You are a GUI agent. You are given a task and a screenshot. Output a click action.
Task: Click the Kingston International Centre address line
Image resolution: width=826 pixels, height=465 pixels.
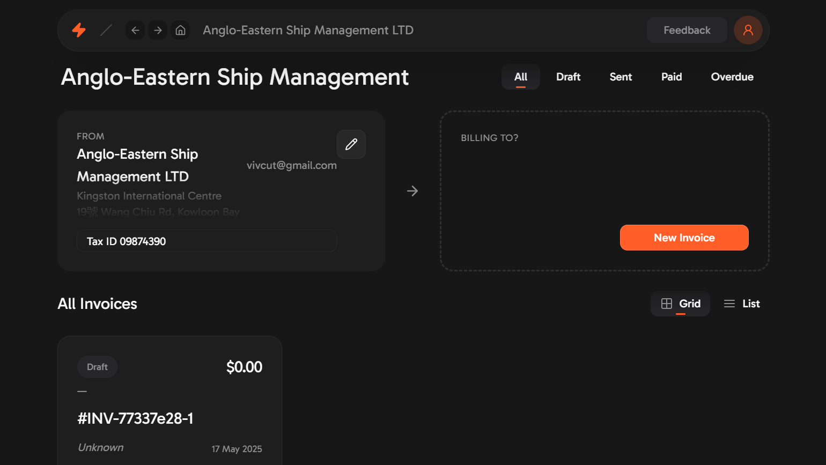pyautogui.click(x=149, y=196)
